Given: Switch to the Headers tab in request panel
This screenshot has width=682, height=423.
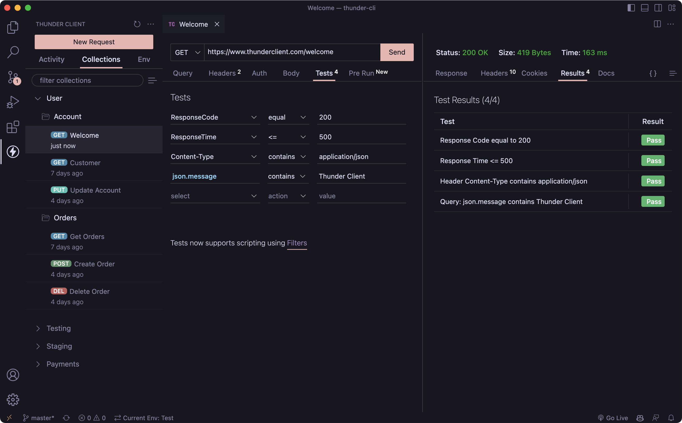Looking at the screenshot, I should 222,72.
